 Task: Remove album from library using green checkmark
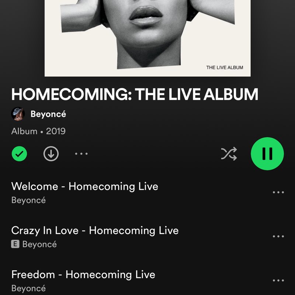pos(20,154)
